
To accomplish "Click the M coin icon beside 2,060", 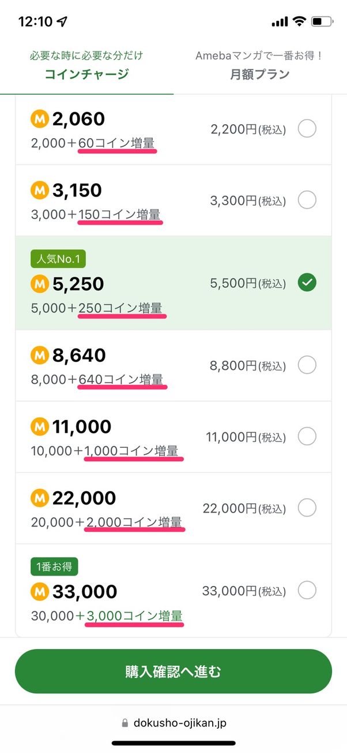I will [39, 118].
